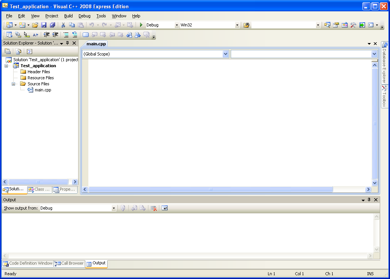Go to next bookmark in document
Screen dimensions: 390x279
(x=137, y=35)
